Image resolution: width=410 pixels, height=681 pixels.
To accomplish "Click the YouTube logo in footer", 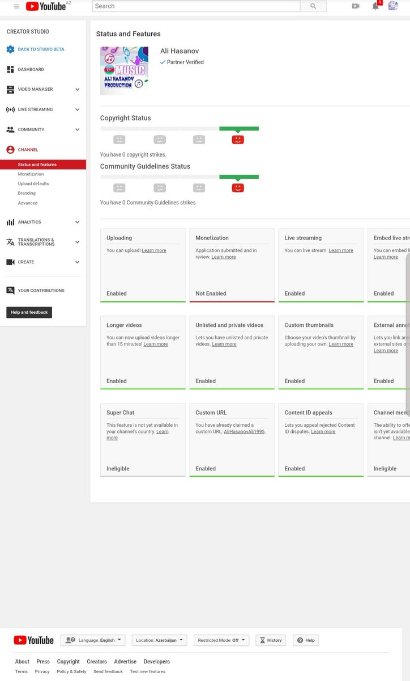I will [34, 640].
